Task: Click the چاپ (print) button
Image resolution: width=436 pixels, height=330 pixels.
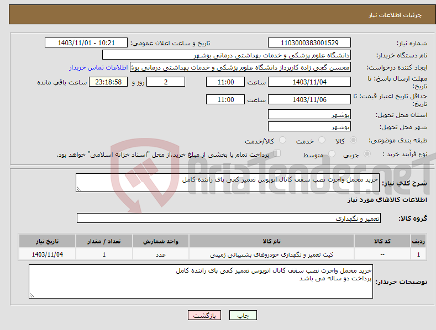Action: pyautogui.click(x=243, y=315)
